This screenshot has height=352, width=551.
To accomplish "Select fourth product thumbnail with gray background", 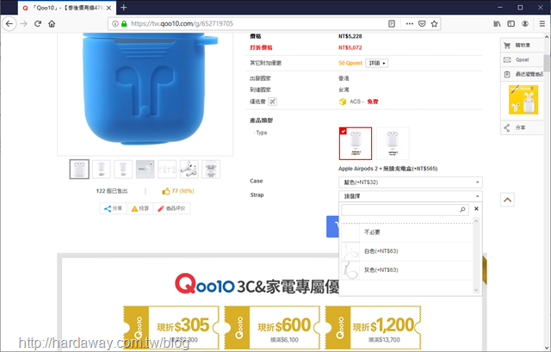I will click(145, 169).
